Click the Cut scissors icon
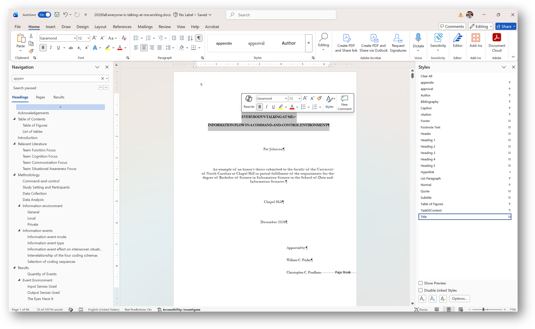 click(31, 36)
